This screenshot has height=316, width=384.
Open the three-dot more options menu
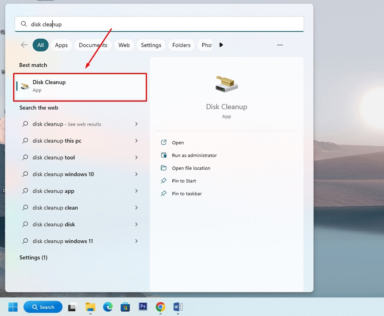[x=280, y=45]
